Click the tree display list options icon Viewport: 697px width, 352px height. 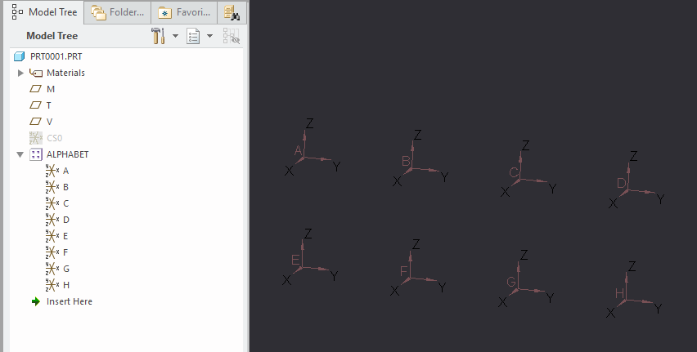[x=194, y=36]
